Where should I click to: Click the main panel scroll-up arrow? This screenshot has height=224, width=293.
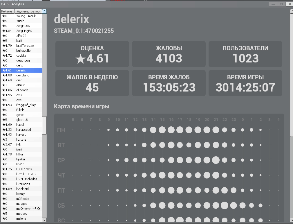click(x=291, y=11)
